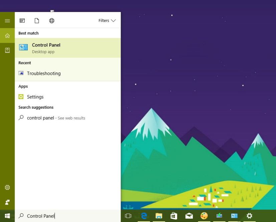
Task: See web results for control panel
Action: click(68, 118)
